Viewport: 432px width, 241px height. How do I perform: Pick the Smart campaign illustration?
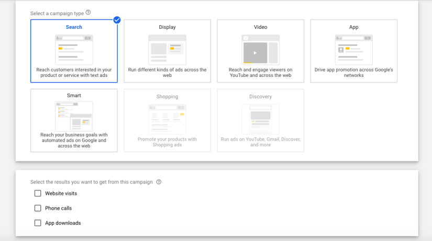tap(74, 116)
